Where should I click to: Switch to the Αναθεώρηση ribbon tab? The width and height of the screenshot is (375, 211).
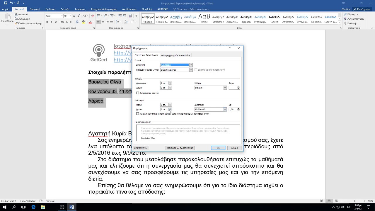129,9
